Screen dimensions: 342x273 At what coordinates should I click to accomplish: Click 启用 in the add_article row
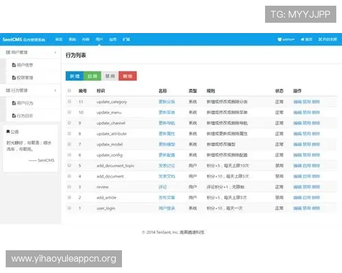pyautogui.click(x=307, y=198)
